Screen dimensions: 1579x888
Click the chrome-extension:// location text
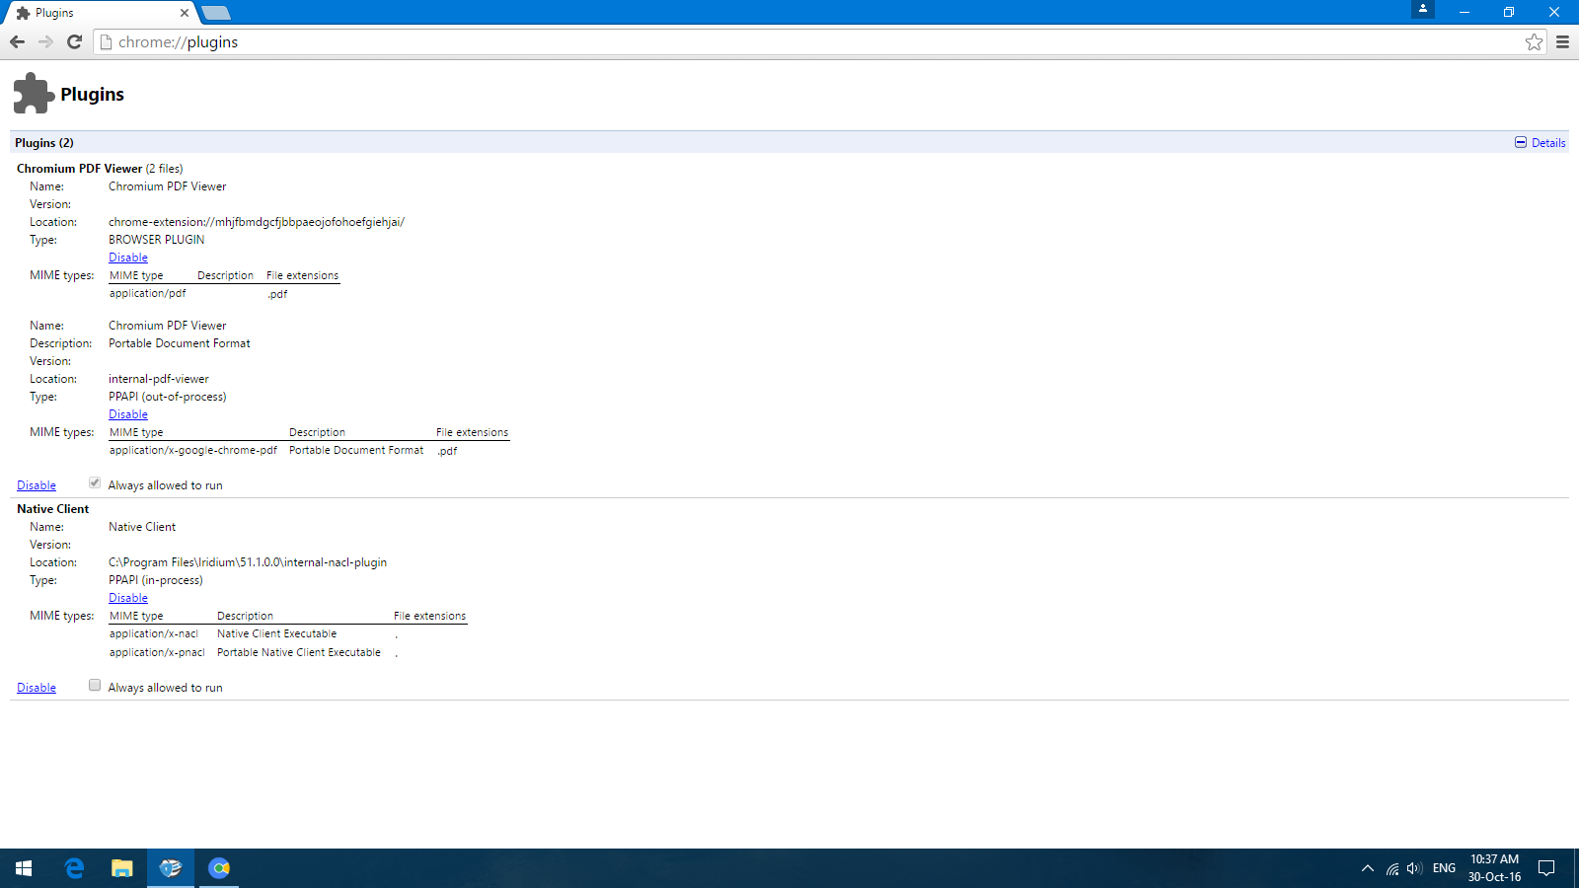click(x=257, y=222)
